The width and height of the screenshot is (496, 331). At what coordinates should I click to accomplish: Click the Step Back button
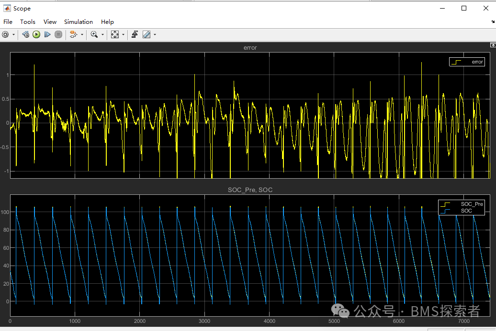pos(26,34)
